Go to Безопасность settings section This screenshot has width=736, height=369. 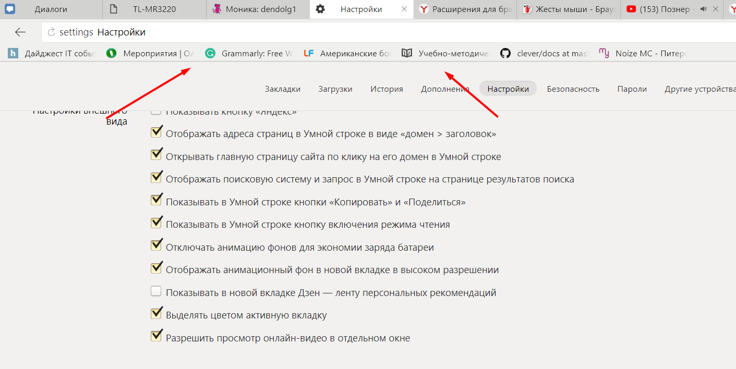coord(573,89)
